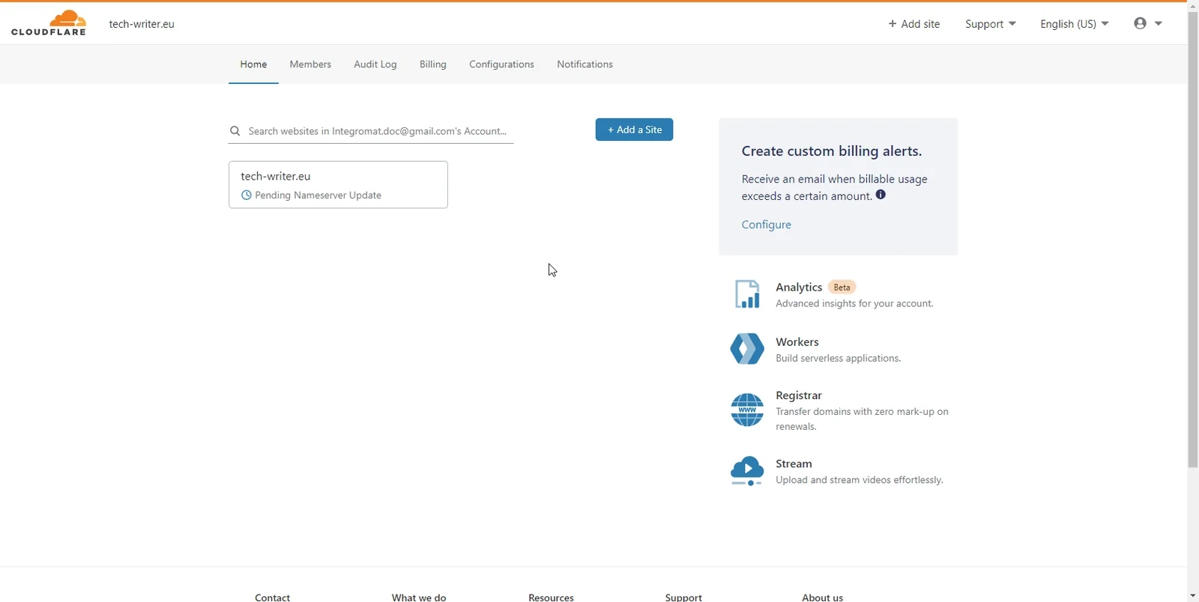Click the Configure billing alerts link
Image resolution: width=1199 pixels, height=602 pixels.
click(x=766, y=225)
